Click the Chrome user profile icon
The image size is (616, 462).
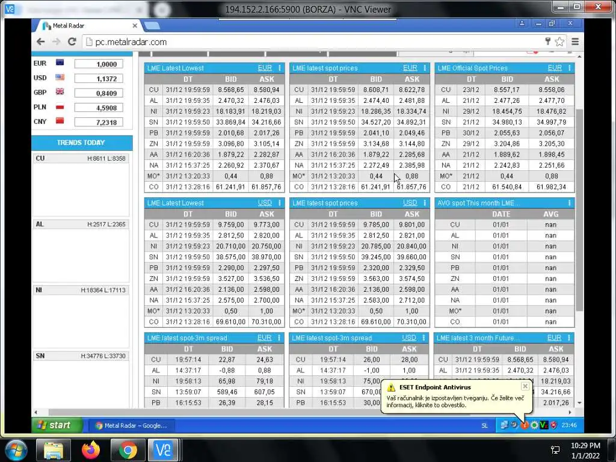[x=522, y=23]
